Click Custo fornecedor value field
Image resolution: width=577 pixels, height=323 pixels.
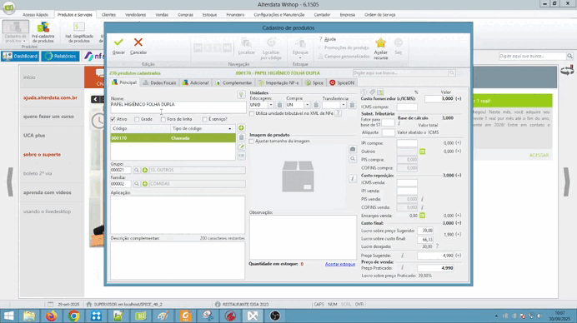point(439,98)
